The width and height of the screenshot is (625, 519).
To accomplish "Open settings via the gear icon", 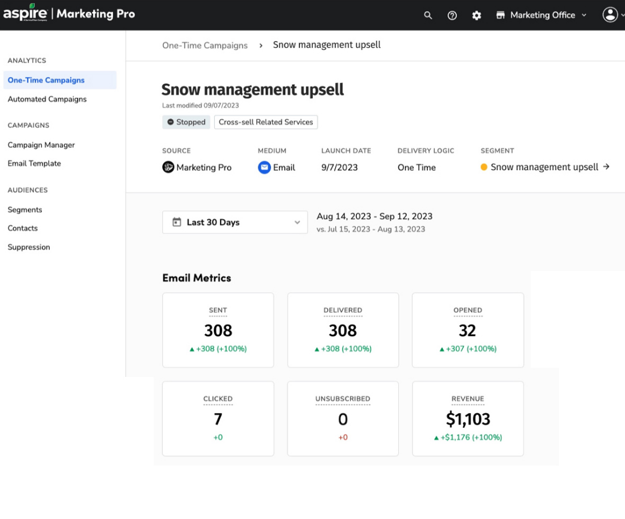I will tap(476, 15).
